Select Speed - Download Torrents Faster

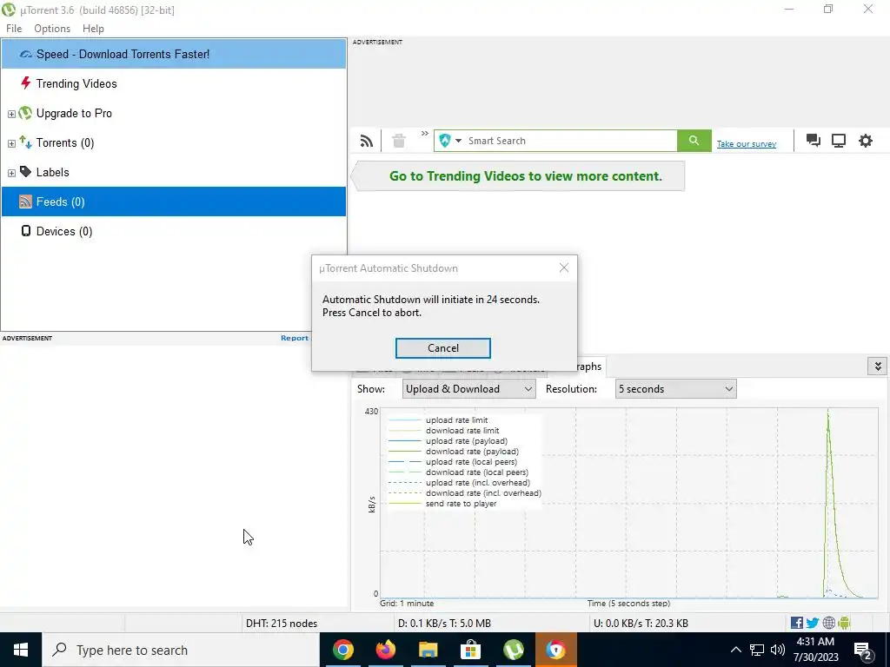(x=174, y=54)
